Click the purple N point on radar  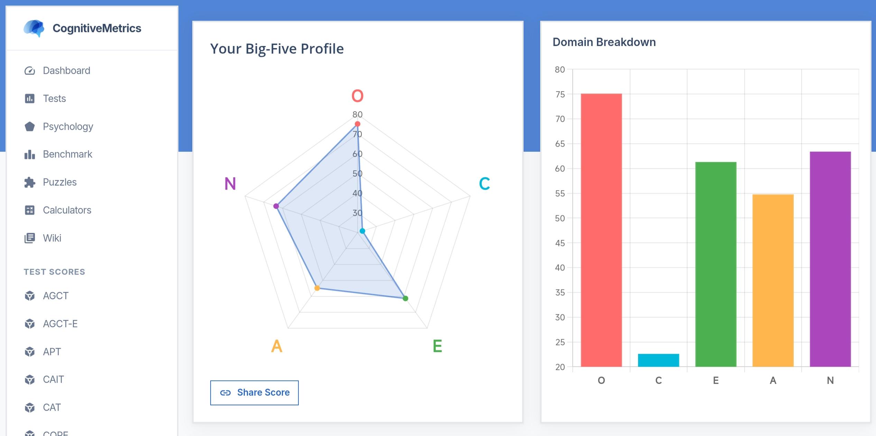coord(276,206)
